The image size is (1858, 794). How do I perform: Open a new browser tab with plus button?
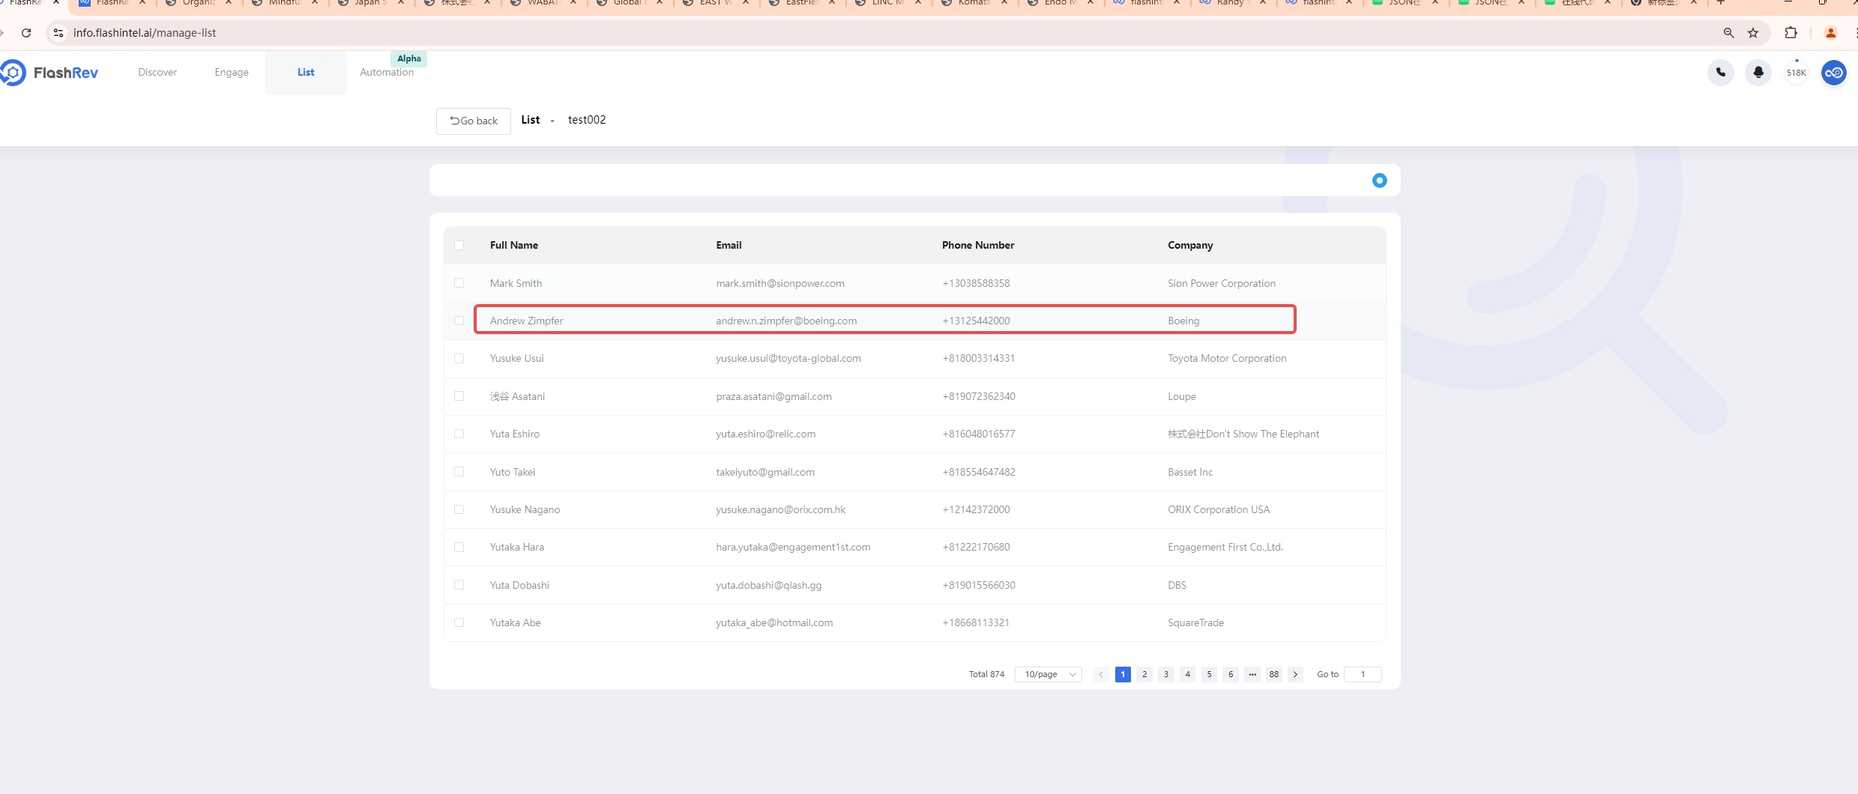(1721, 3)
